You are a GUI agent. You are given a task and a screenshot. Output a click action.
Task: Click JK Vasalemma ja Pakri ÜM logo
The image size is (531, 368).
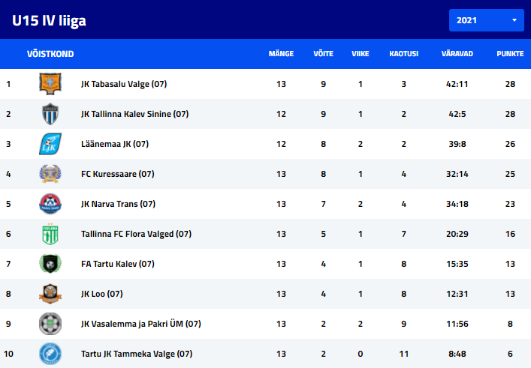(x=50, y=324)
